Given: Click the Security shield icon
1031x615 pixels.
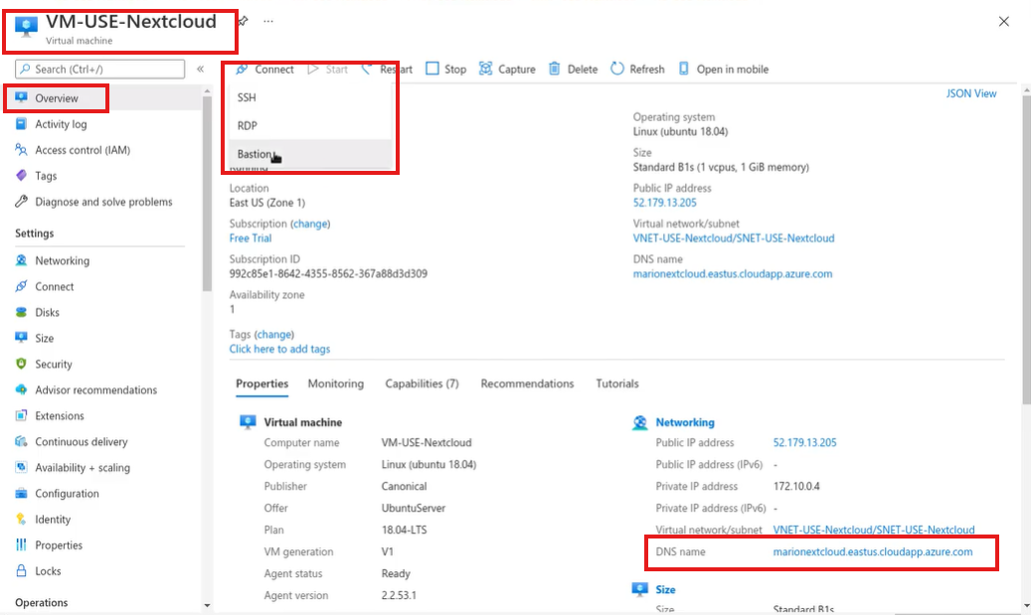Looking at the screenshot, I should click(x=21, y=364).
